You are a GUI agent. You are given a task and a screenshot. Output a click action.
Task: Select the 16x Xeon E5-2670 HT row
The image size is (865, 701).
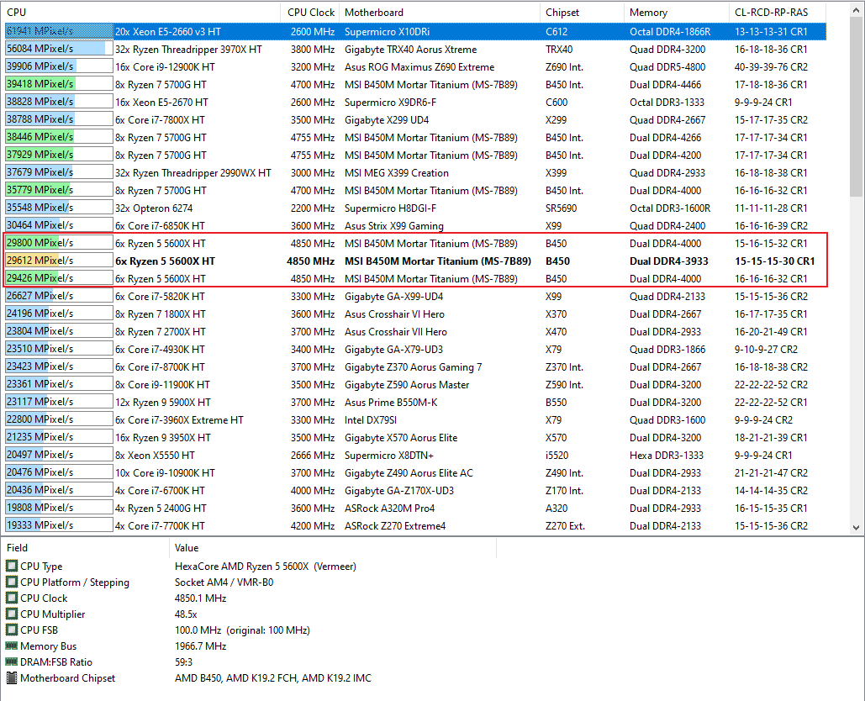coord(415,102)
